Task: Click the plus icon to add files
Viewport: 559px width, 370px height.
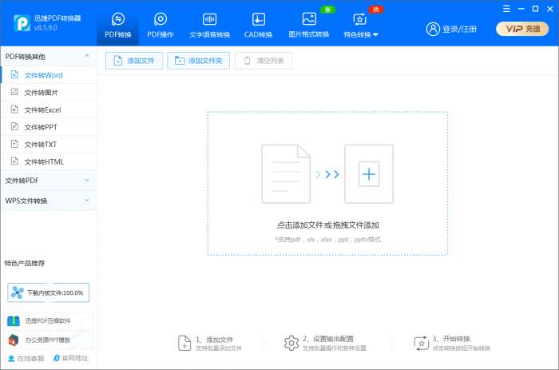Action: tap(368, 173)
